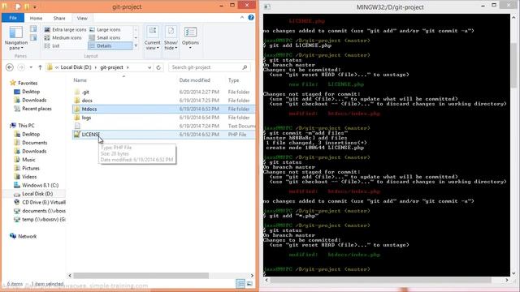Click MINGW32 terminal vertical scrollbar thumb
Screen dimensions: 520x292
point(513,65)
